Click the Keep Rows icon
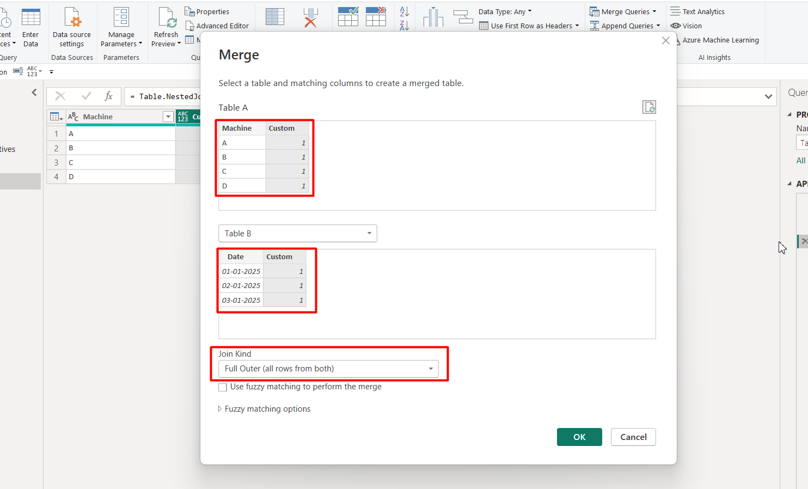 tap(348, 17)
